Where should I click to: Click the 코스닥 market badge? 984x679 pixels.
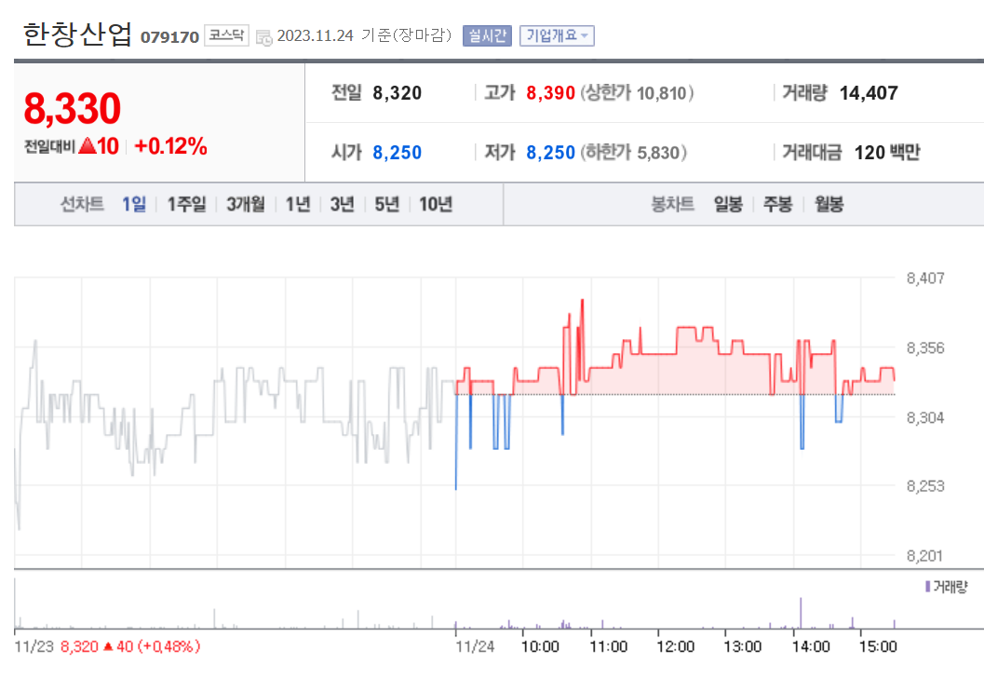tap(226, 35)
